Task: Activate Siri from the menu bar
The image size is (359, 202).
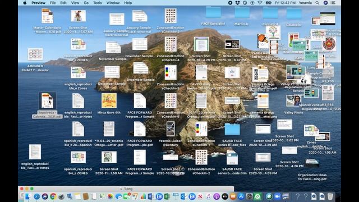Action: coord(325,3)
